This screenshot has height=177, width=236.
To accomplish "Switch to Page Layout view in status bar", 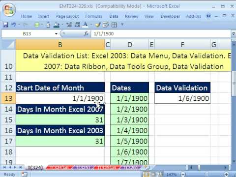I will (153, 175).
